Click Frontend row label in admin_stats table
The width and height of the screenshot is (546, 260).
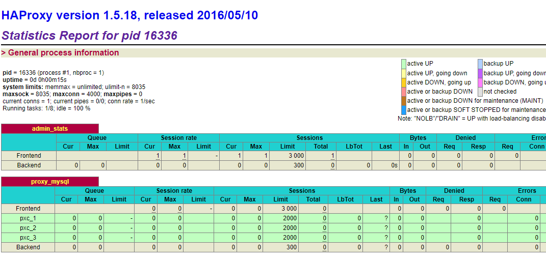click(29, 156)
